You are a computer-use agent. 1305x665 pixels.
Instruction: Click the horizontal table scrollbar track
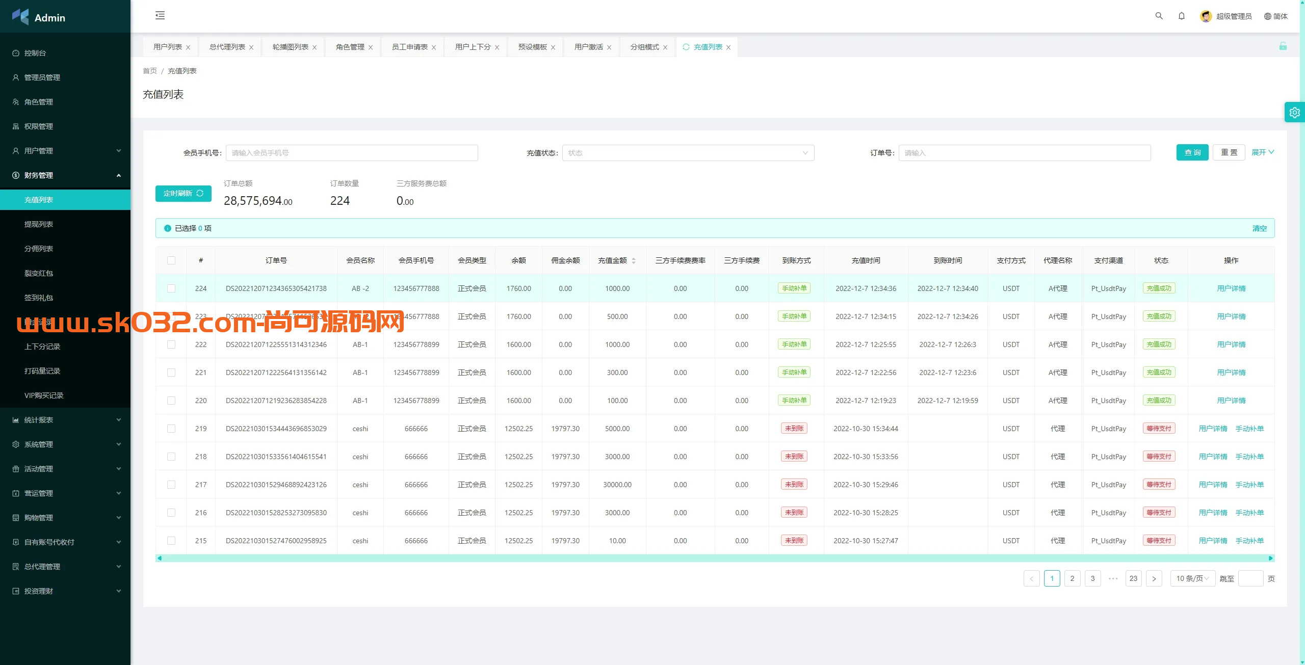[714, 558]
